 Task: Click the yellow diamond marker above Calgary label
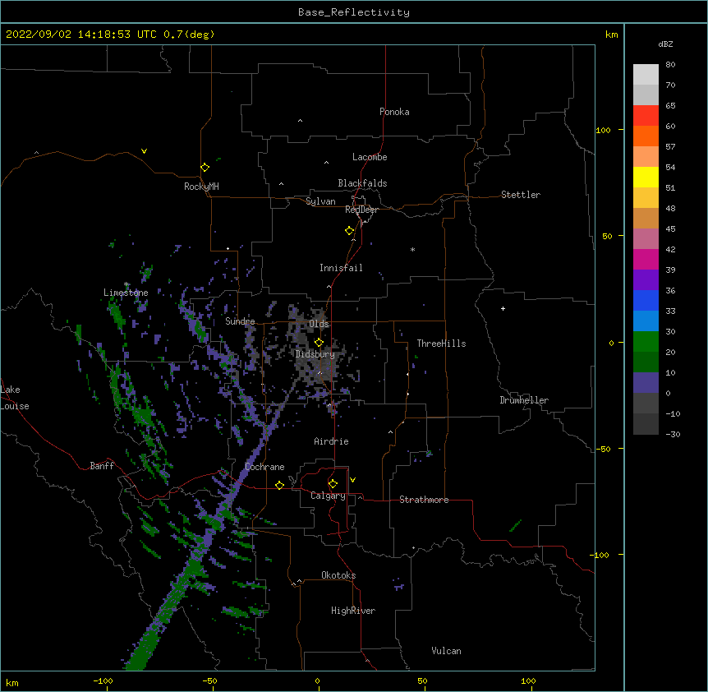333,484
